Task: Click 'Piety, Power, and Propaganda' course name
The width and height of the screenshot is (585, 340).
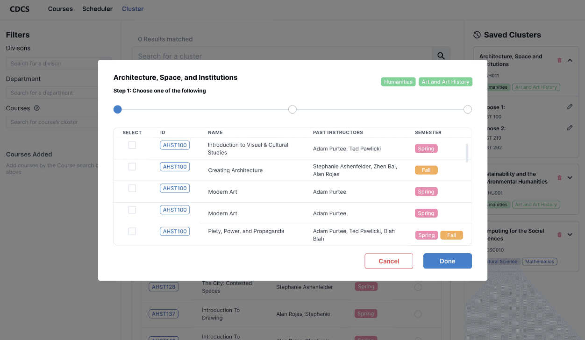Action: (x=246, y=231)
